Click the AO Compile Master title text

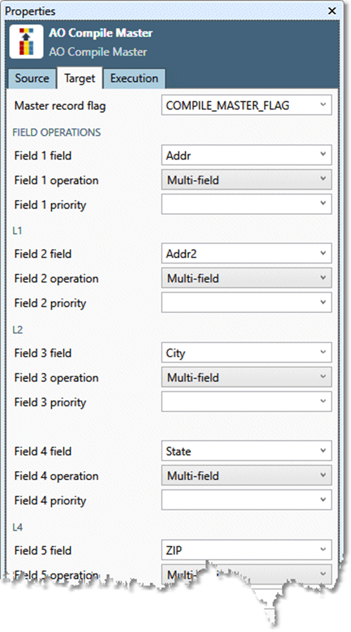pyautogui.click(x=101, y=33)
